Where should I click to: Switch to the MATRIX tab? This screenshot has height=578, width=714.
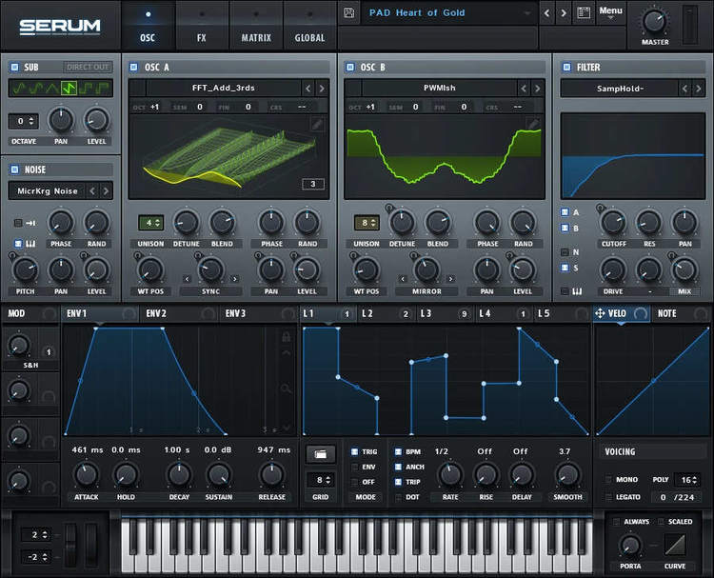point(256,26)
